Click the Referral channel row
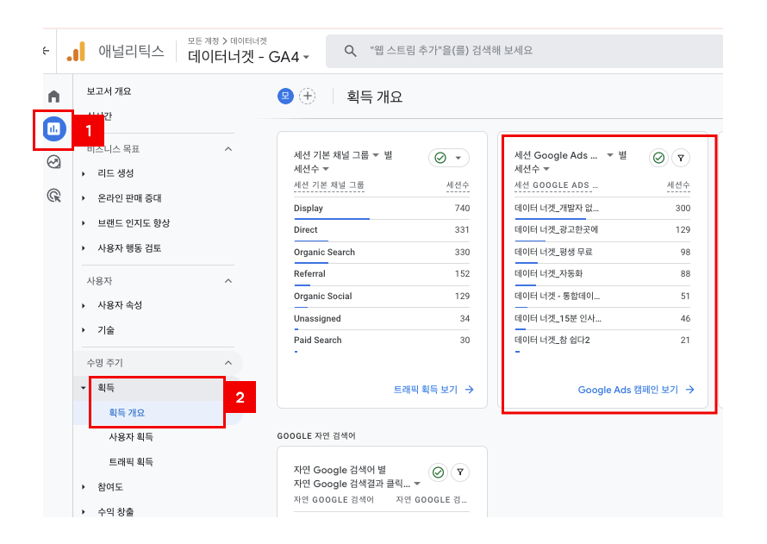 pyautogui.click(x=382, y=274)
